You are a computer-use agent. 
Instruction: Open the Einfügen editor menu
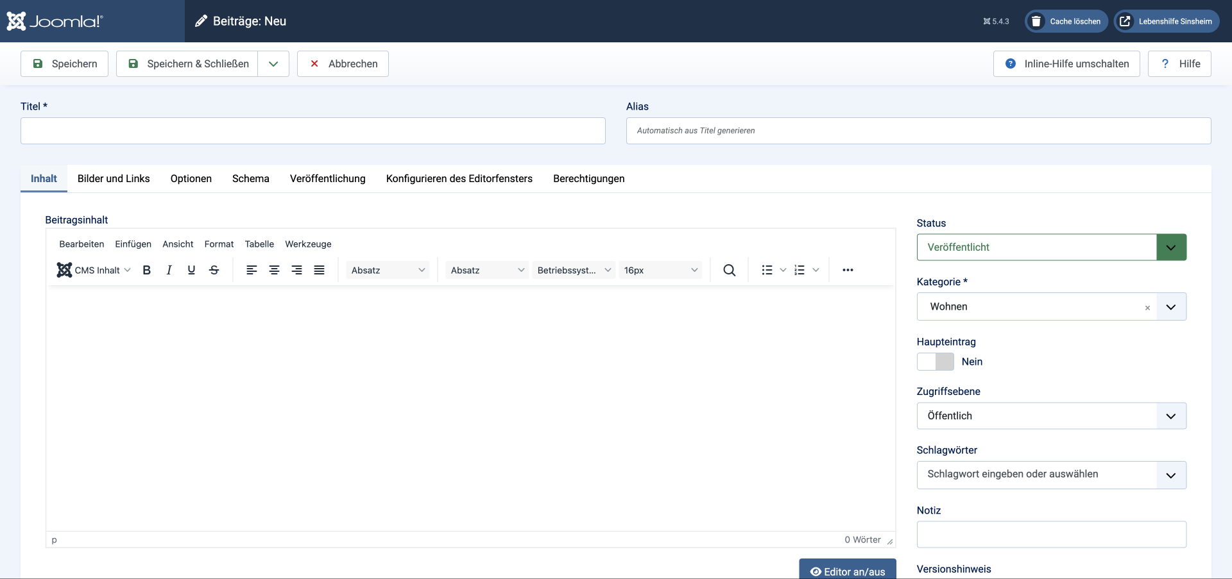[x=133, y=244]
